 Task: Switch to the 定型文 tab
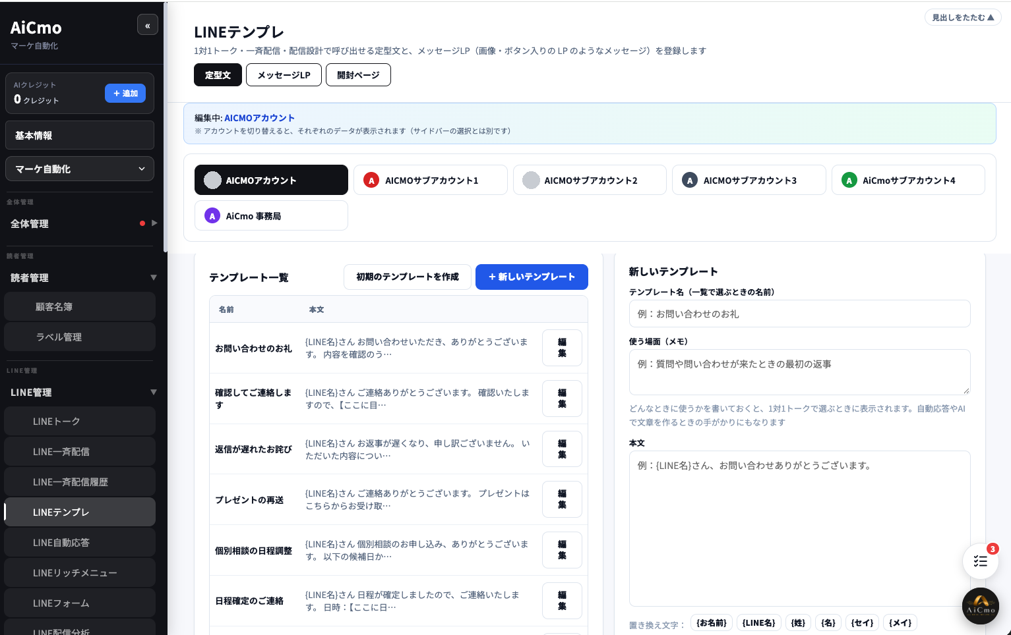click(218, 75)
